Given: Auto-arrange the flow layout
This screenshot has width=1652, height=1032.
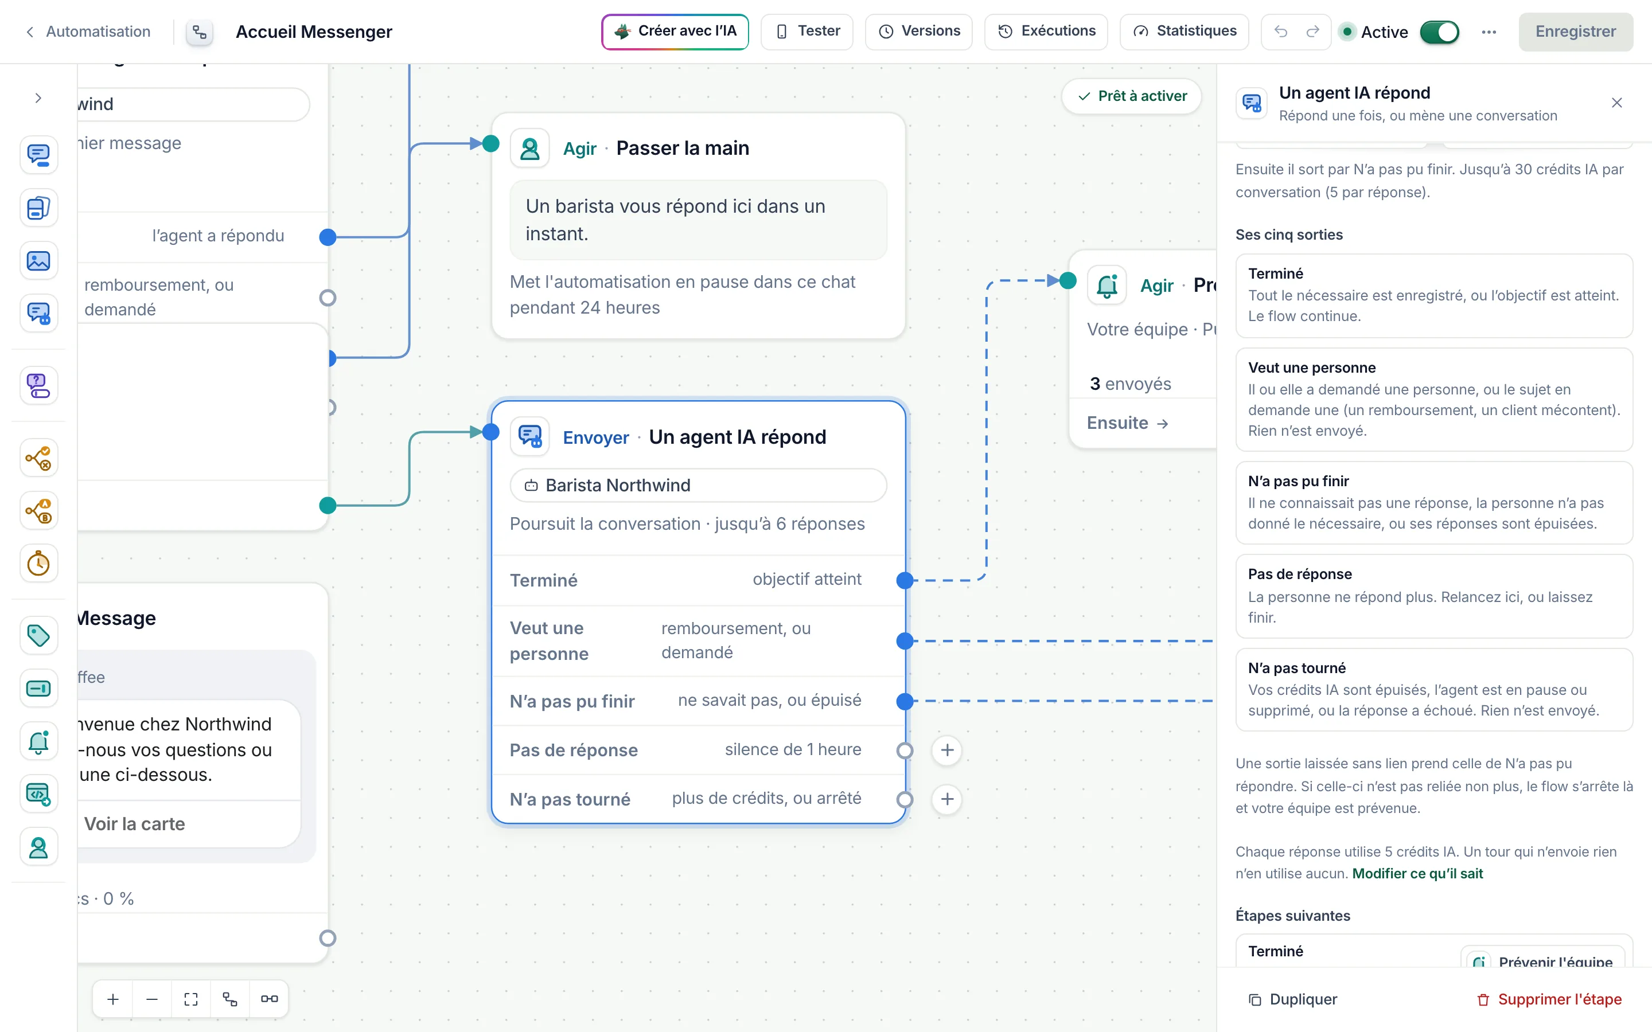Looking at the screenshot, I should click(x=230, y=999).
